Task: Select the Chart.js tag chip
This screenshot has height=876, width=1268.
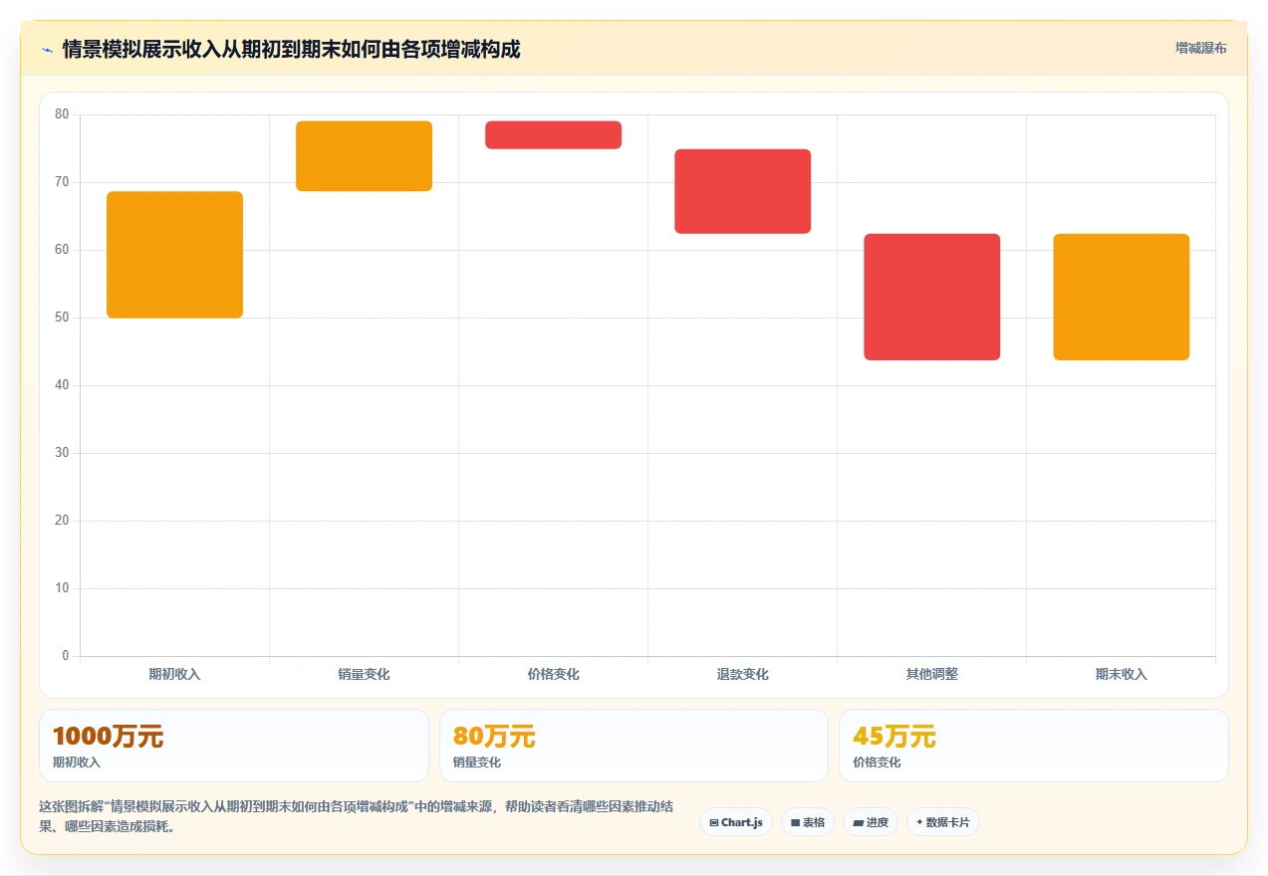Action: click(x=736, y=822)
